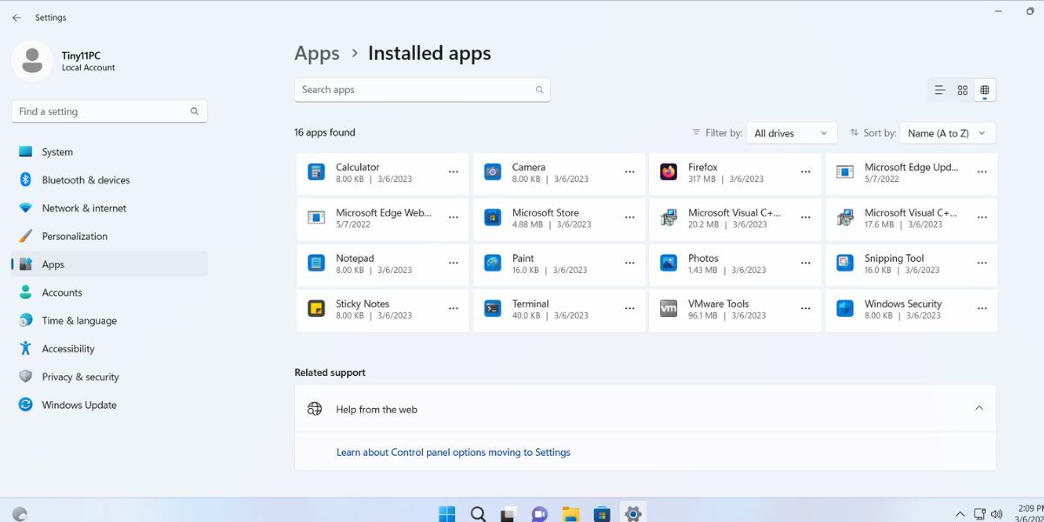Open more options for Firefox

point(806,172)
